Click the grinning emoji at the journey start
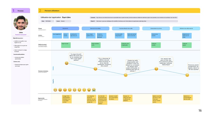Screen dimensions: 208x117 [x=66, y=63]
